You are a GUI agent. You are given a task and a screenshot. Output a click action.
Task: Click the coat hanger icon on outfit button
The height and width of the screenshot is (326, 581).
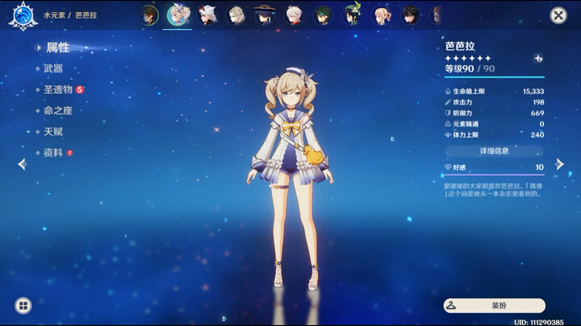451,305
